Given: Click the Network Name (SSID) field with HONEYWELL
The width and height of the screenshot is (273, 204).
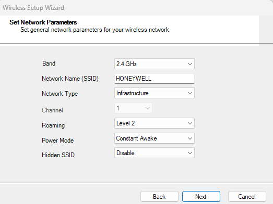Looking at the screenshot, I should click(x=155, y=79).
